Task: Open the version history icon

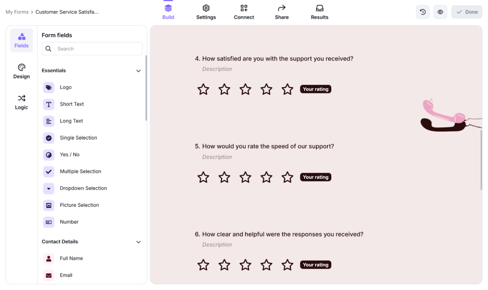Action: (423, 11)
